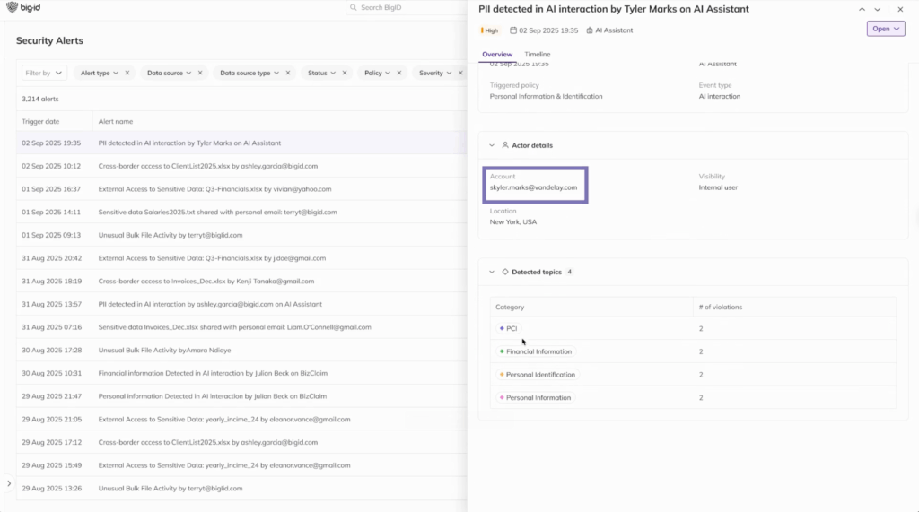Collapse the Detected topics section
Image resolution: width=919 pixels, height=512 pixels.
click(492, 272)
